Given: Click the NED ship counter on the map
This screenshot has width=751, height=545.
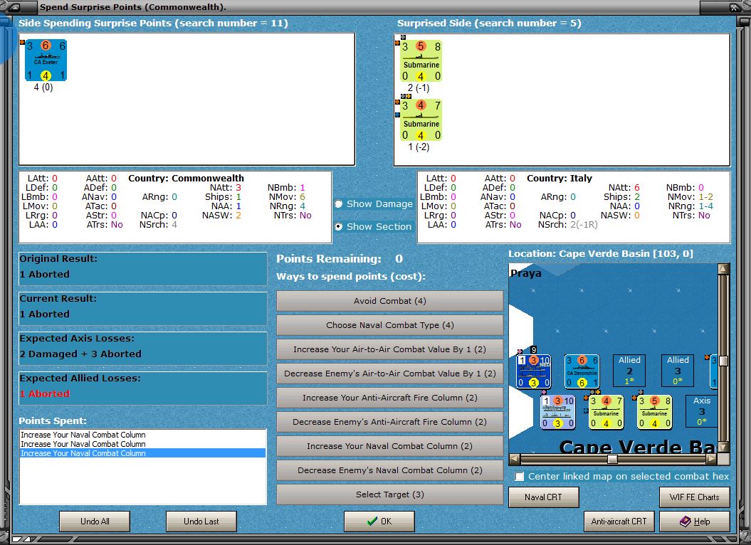Looking at the screenshot, I should 534,371.
